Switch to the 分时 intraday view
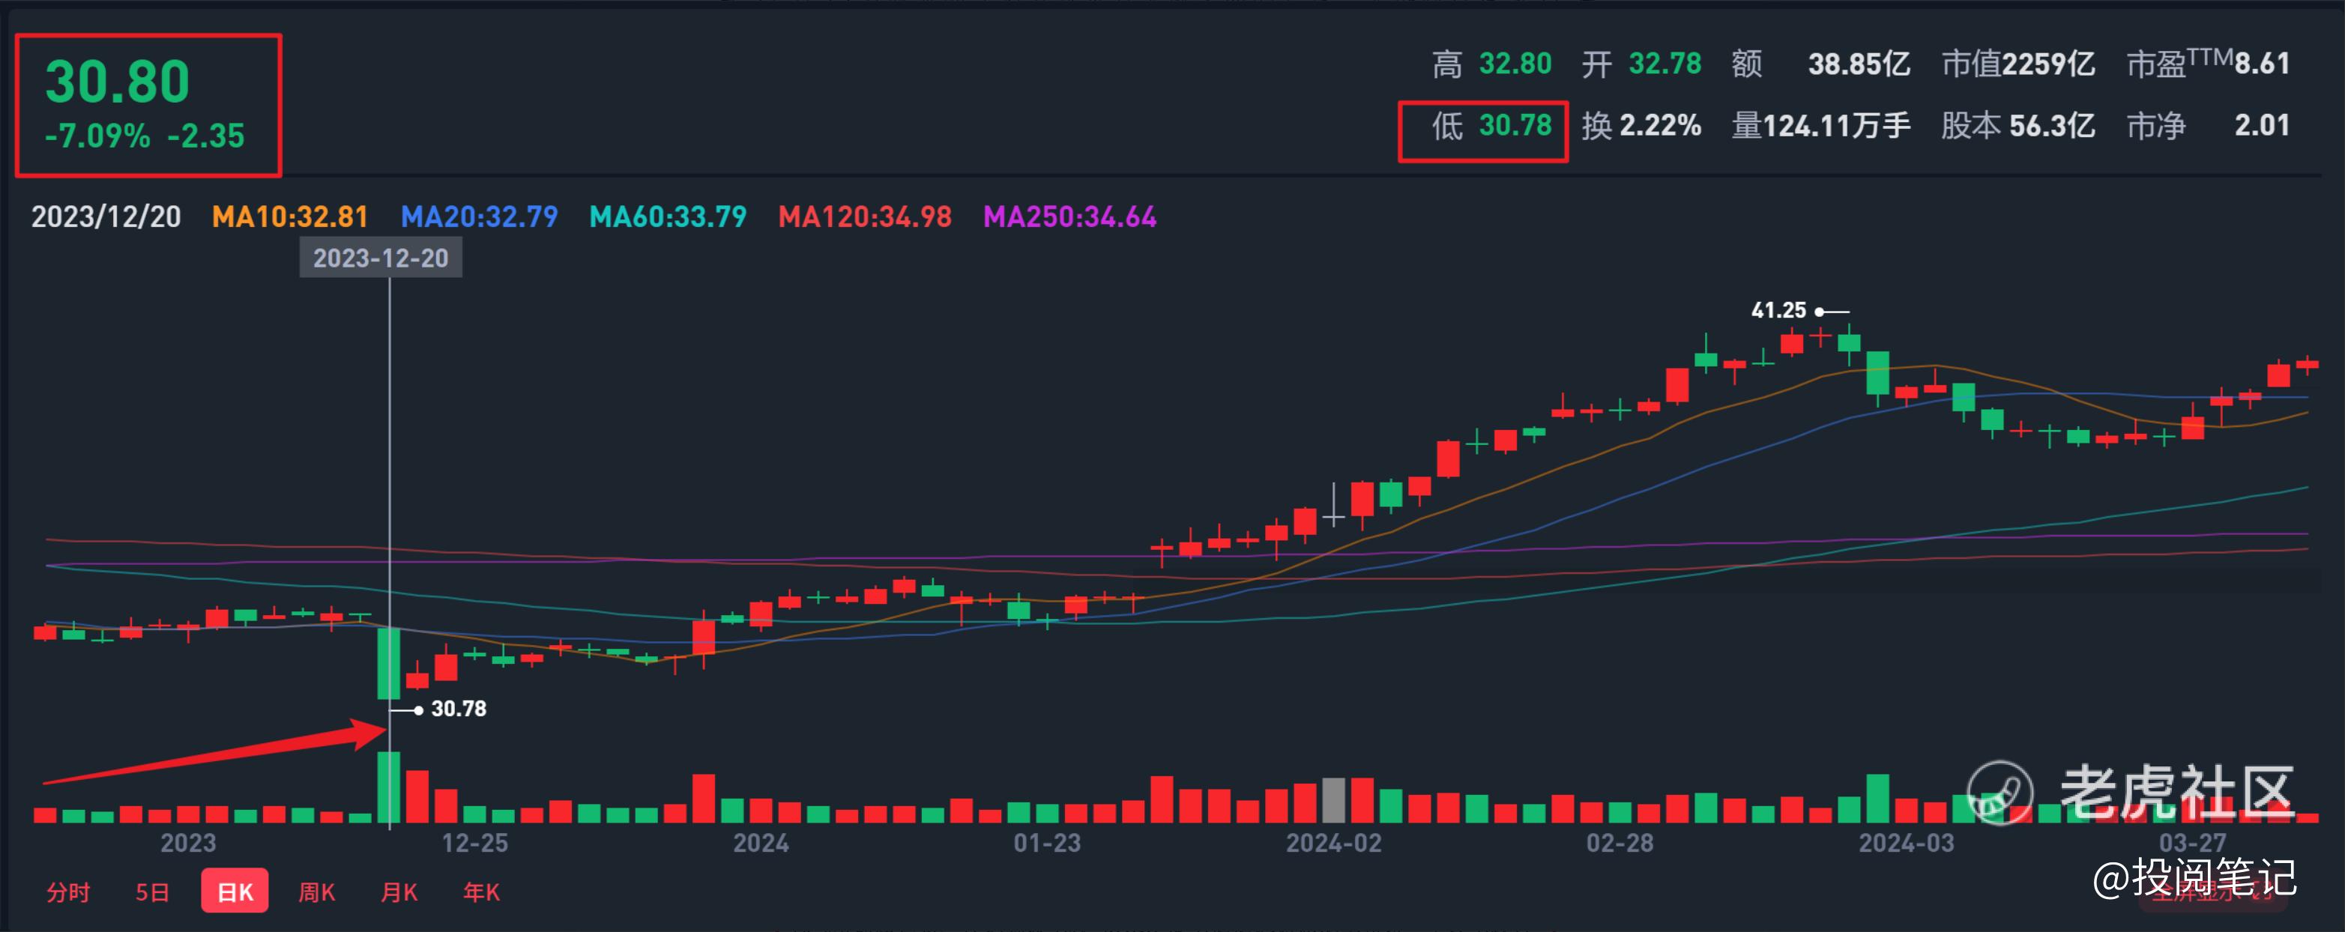This screenshot has width=2345, height=932. (x=68, y=892)
